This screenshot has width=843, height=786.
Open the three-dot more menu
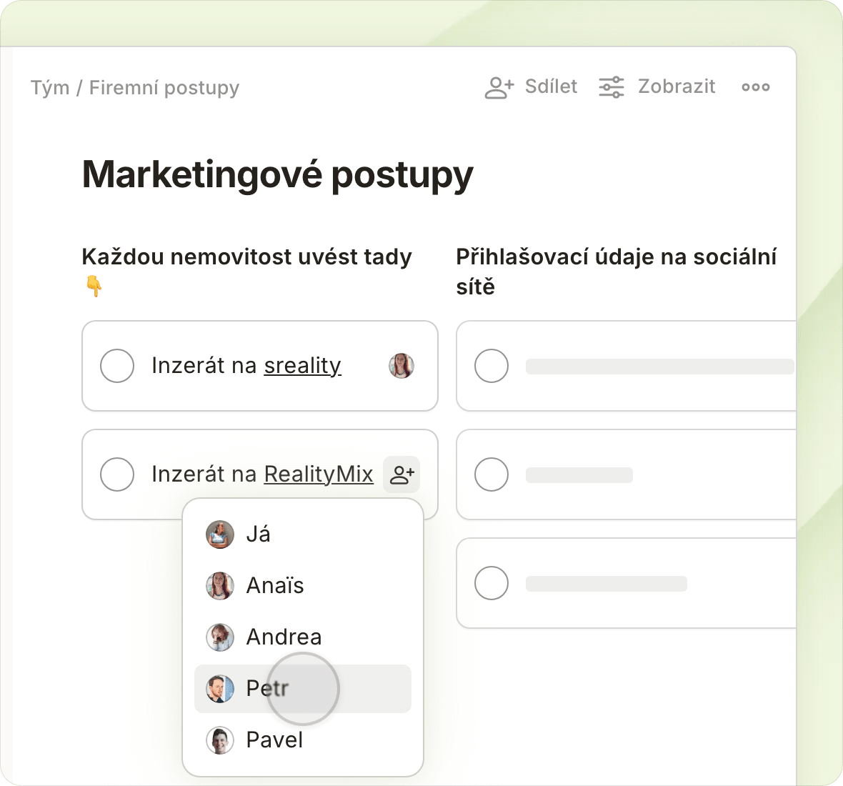pyautogui.click(x=755, y=87)
